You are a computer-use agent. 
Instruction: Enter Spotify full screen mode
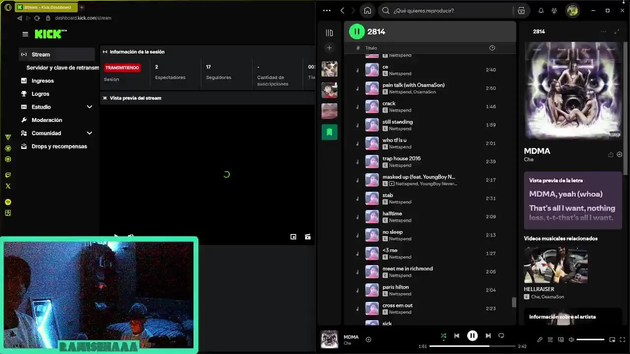[x=623, y=339]
